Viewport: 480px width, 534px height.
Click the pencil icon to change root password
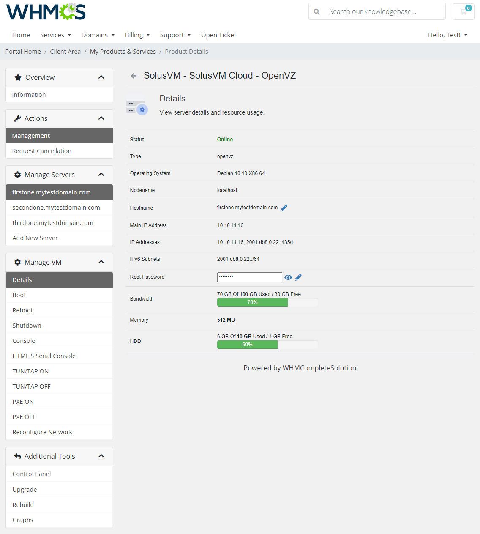click(x=298, y=277)
